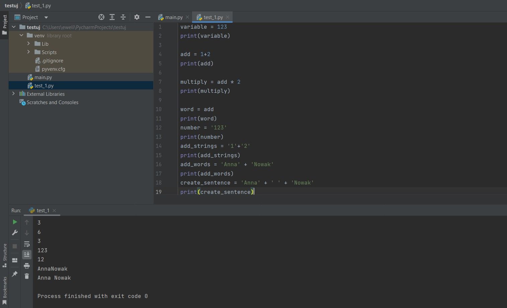Click the Print output printer icon

tap(27, 266)
